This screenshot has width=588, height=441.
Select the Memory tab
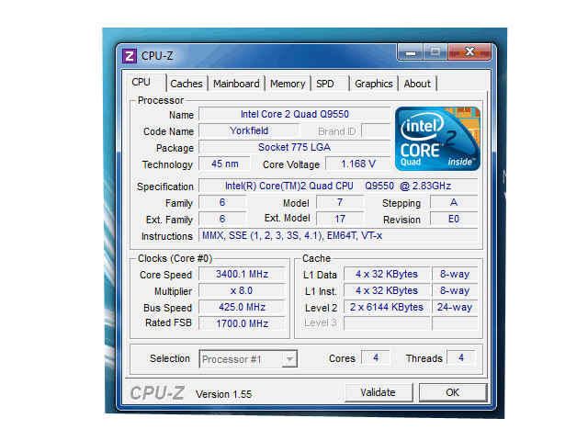[288, 84]
